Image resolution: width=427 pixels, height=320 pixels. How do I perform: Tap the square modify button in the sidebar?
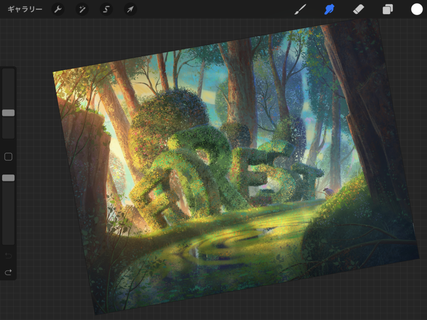coord(8,157)
